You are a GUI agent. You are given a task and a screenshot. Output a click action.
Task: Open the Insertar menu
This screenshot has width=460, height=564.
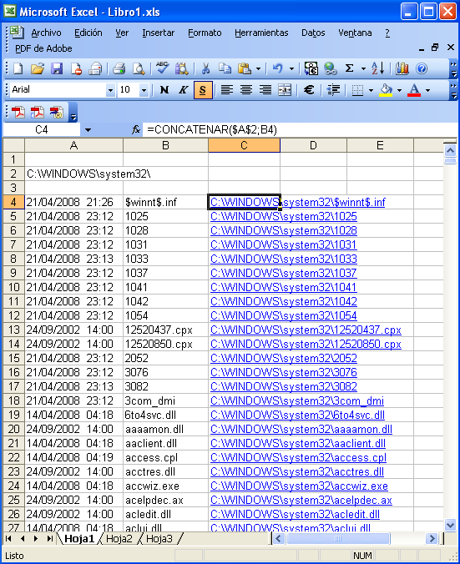(x=159, y=33)
